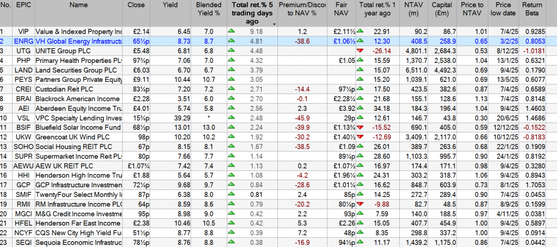Select the LAND ticker cell
Screen dimensions: 557x247
pyautogui.click(x=23, y=70)
